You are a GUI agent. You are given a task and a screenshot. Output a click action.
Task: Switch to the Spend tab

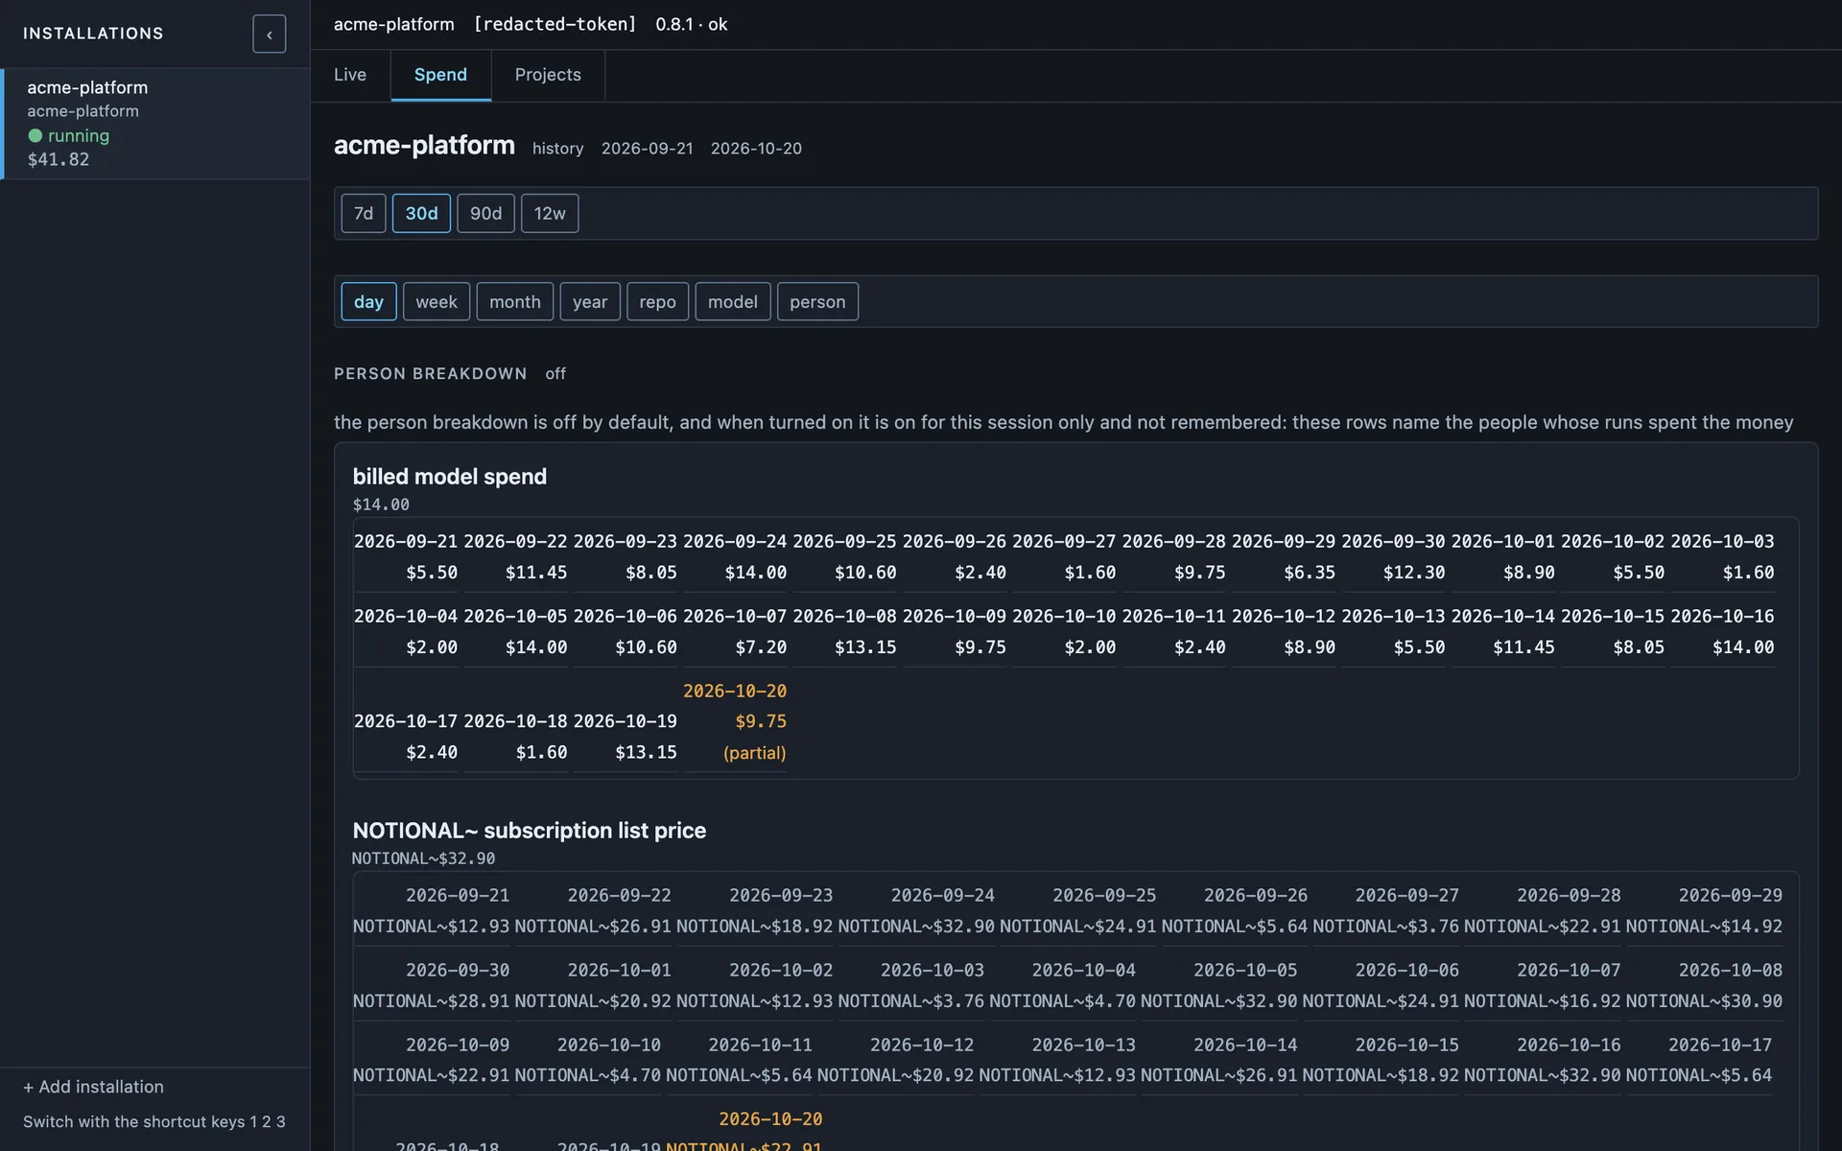click(x=440, y=75)
